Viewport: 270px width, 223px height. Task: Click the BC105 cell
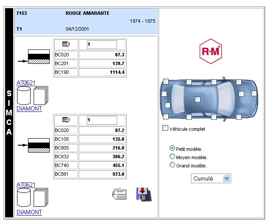66,139
